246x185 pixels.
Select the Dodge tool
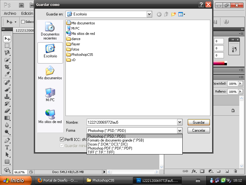tap(7, 132)
